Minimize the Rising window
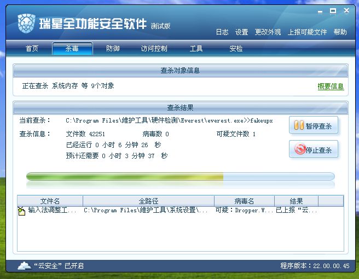The width and height of the screenshot is (359, 279). pos(320,11)
